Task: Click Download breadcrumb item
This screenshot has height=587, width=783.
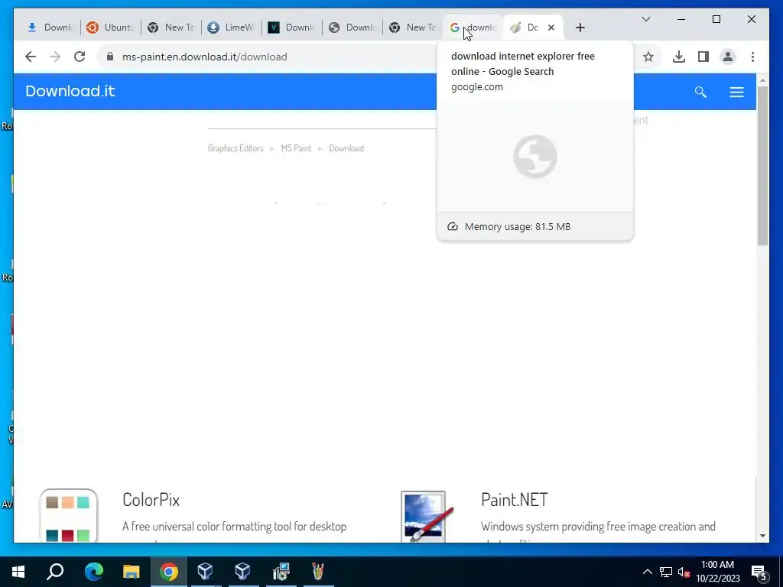Action: point(346,148)
